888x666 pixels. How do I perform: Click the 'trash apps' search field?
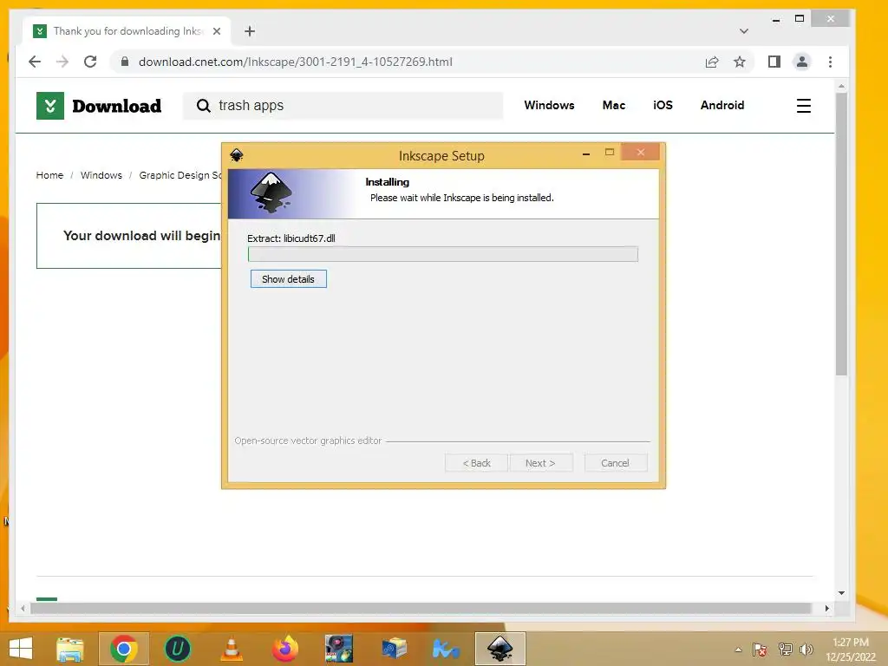pos(343,105)
